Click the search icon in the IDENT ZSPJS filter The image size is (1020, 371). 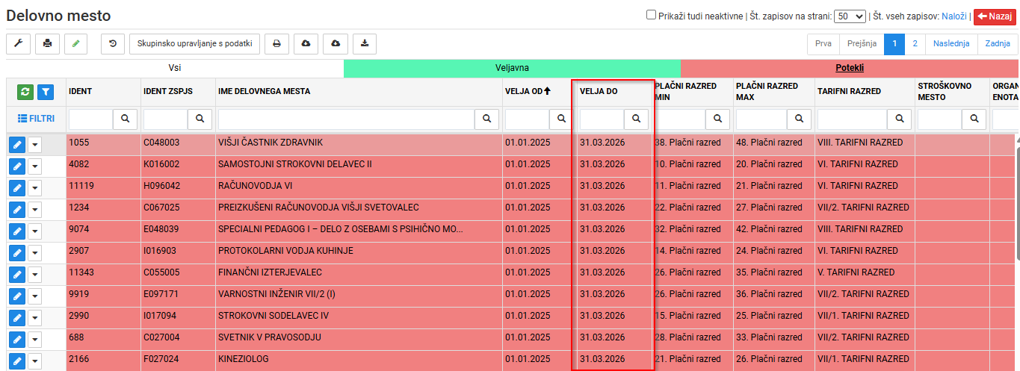coord(200,118)
